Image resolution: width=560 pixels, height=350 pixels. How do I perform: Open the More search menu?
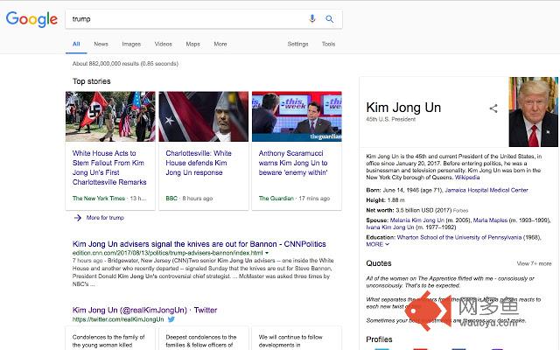(220, 44)
